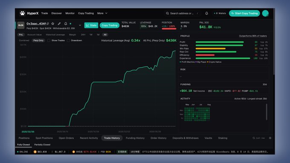Expand the More dropdown menu
290x163 pixels.
(x=102, y=13)
